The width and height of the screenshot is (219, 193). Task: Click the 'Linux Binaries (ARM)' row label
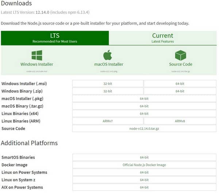tap(21, 121)
